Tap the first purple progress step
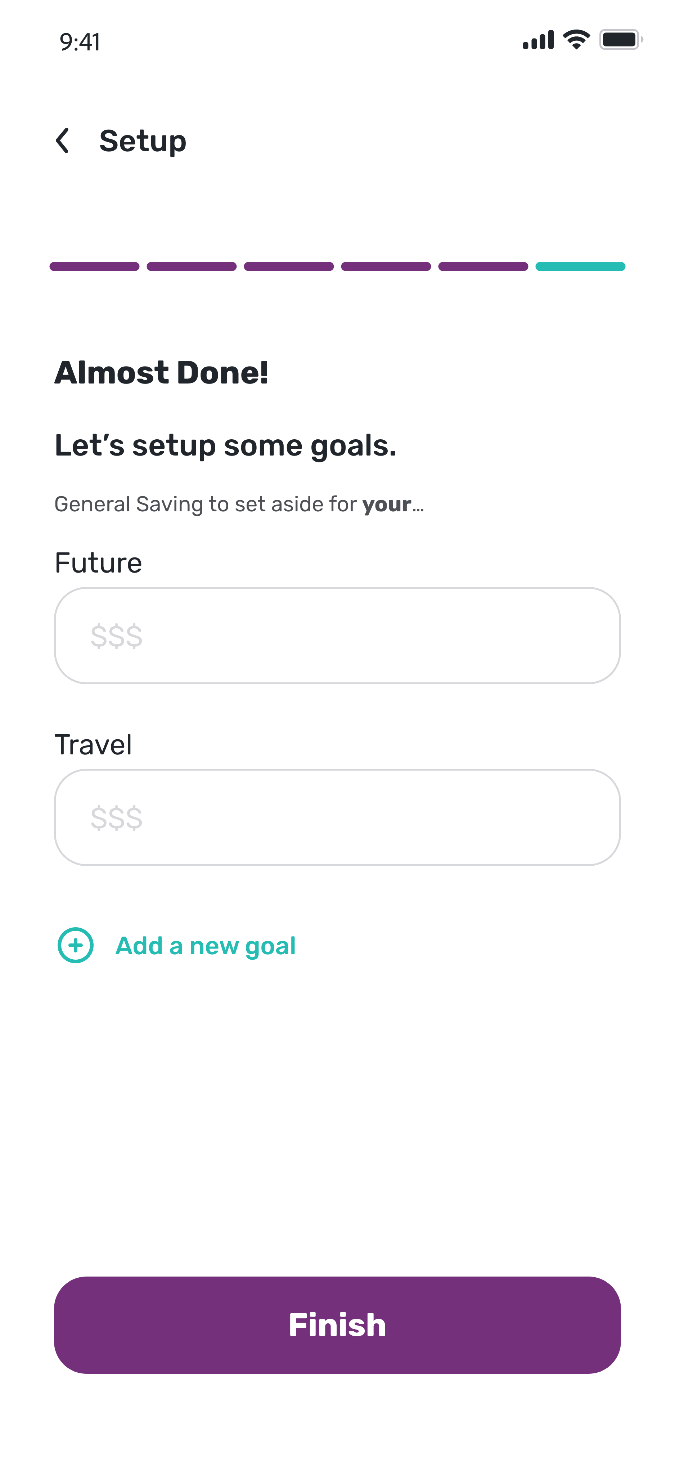The width and height of the screenshot is (675, 1462). [x=94, y=266]
